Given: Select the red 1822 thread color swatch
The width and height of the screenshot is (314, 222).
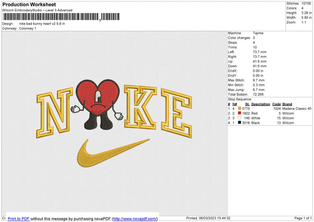Looking at the screenshot, I should (x=240, y=113).
